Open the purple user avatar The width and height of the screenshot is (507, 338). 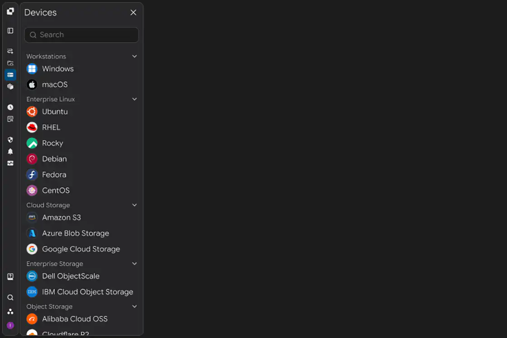click(10, 325)
